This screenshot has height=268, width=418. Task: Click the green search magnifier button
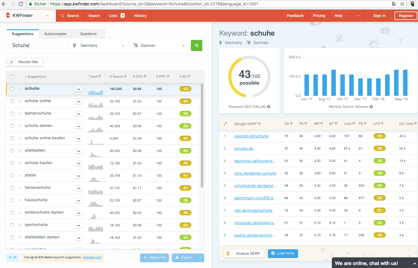coord(196,45)
